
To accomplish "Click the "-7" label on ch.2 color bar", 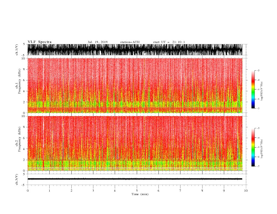I will [258, 166].
